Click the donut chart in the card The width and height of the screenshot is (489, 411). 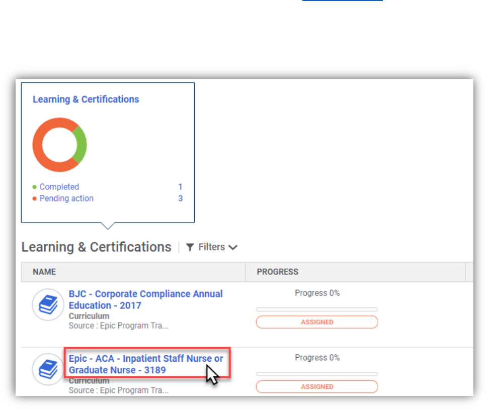tap(59, 145)
